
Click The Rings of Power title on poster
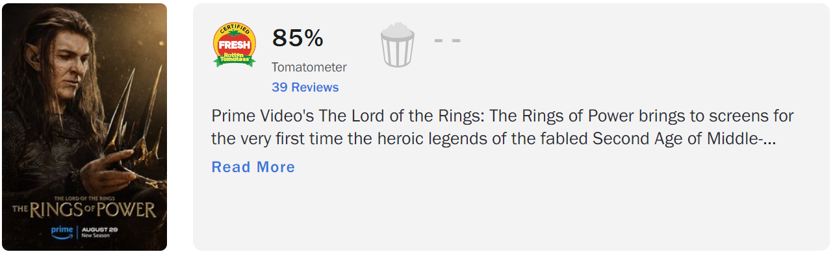(85, 210)
